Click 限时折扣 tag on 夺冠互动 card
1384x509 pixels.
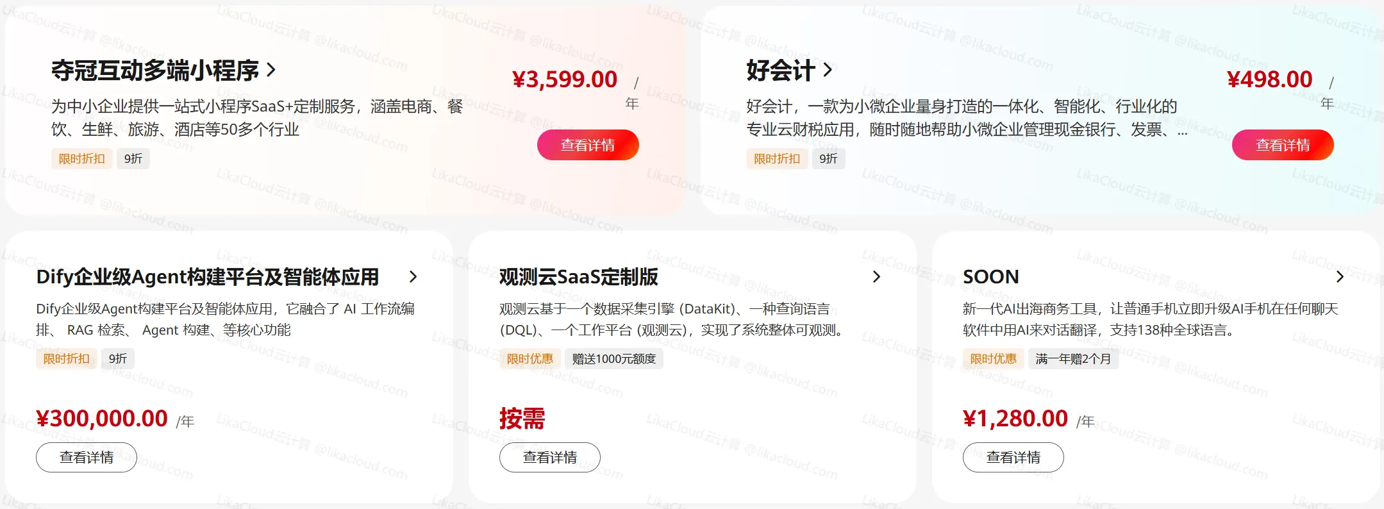coord(82,159)
